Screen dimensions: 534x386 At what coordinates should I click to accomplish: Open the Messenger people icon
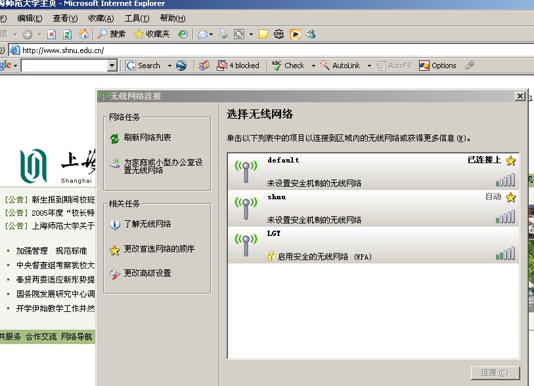coord(311,34)
